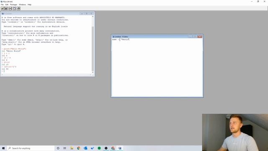Open the black circle app on taskbar
The height and width of the screenshot is (151, 268).
(106, 148)
